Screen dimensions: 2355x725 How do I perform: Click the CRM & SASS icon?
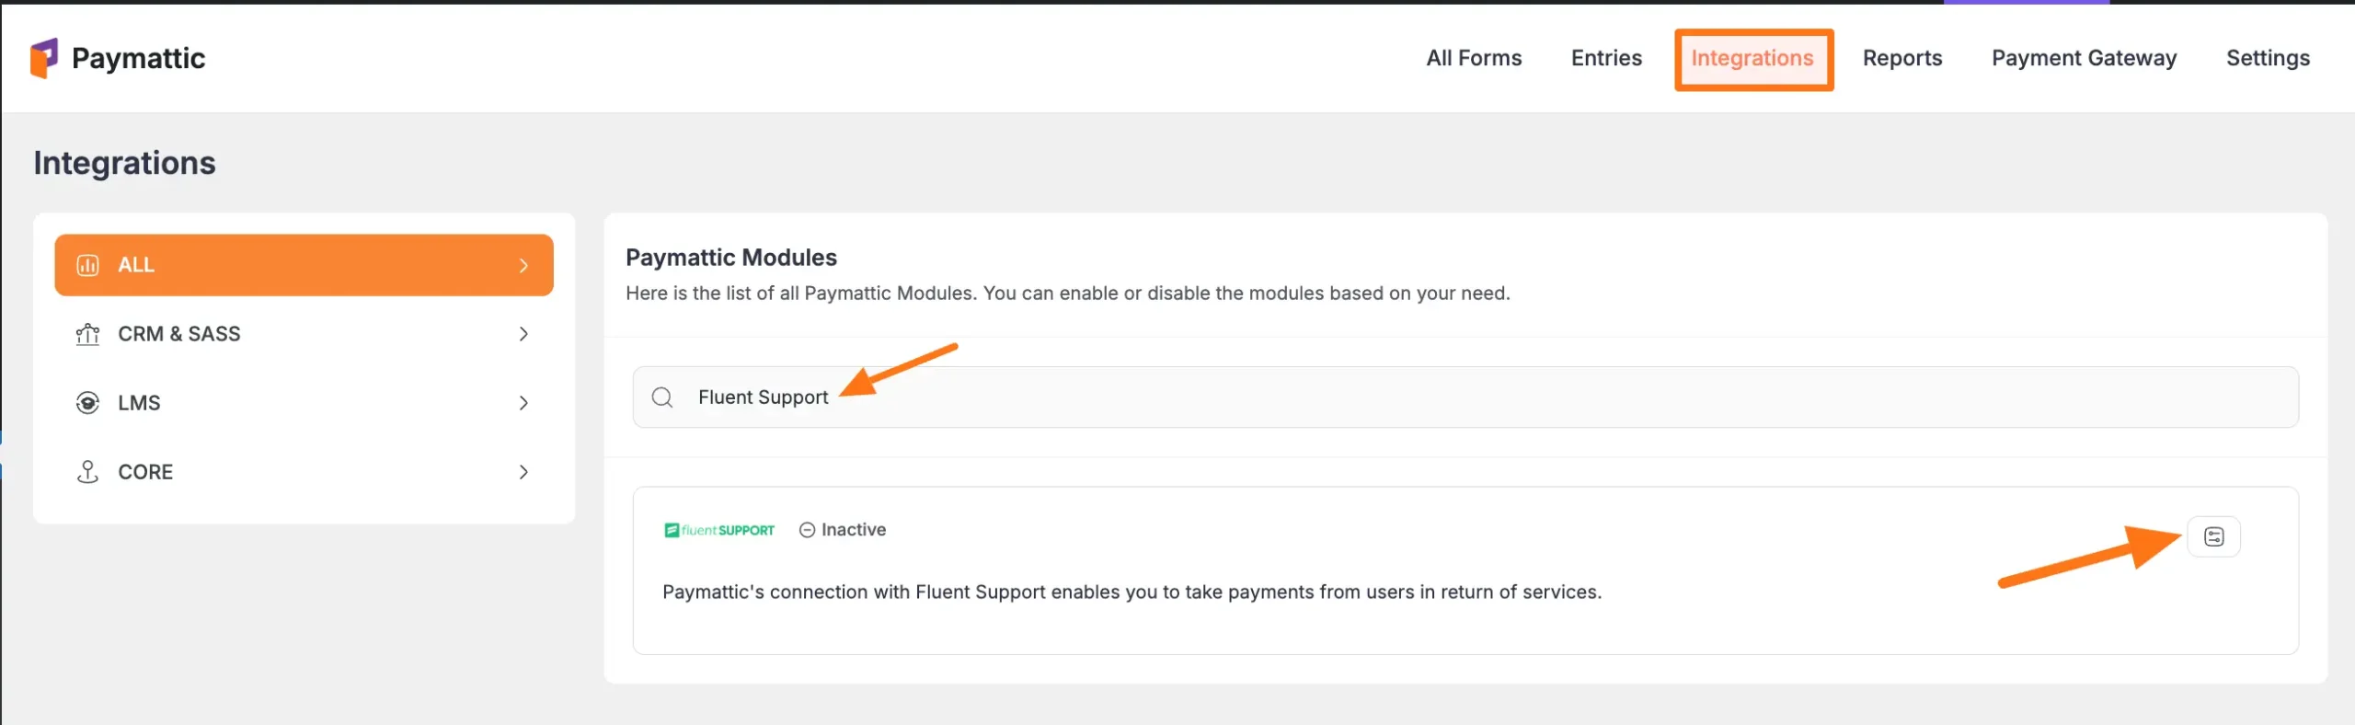pyautogui.click(x=87, y=334)
